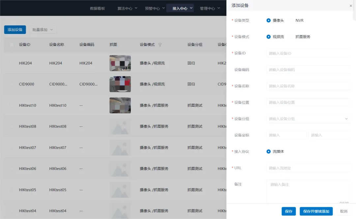Click the HIKtest07 placeholder image

click(120, 148)
